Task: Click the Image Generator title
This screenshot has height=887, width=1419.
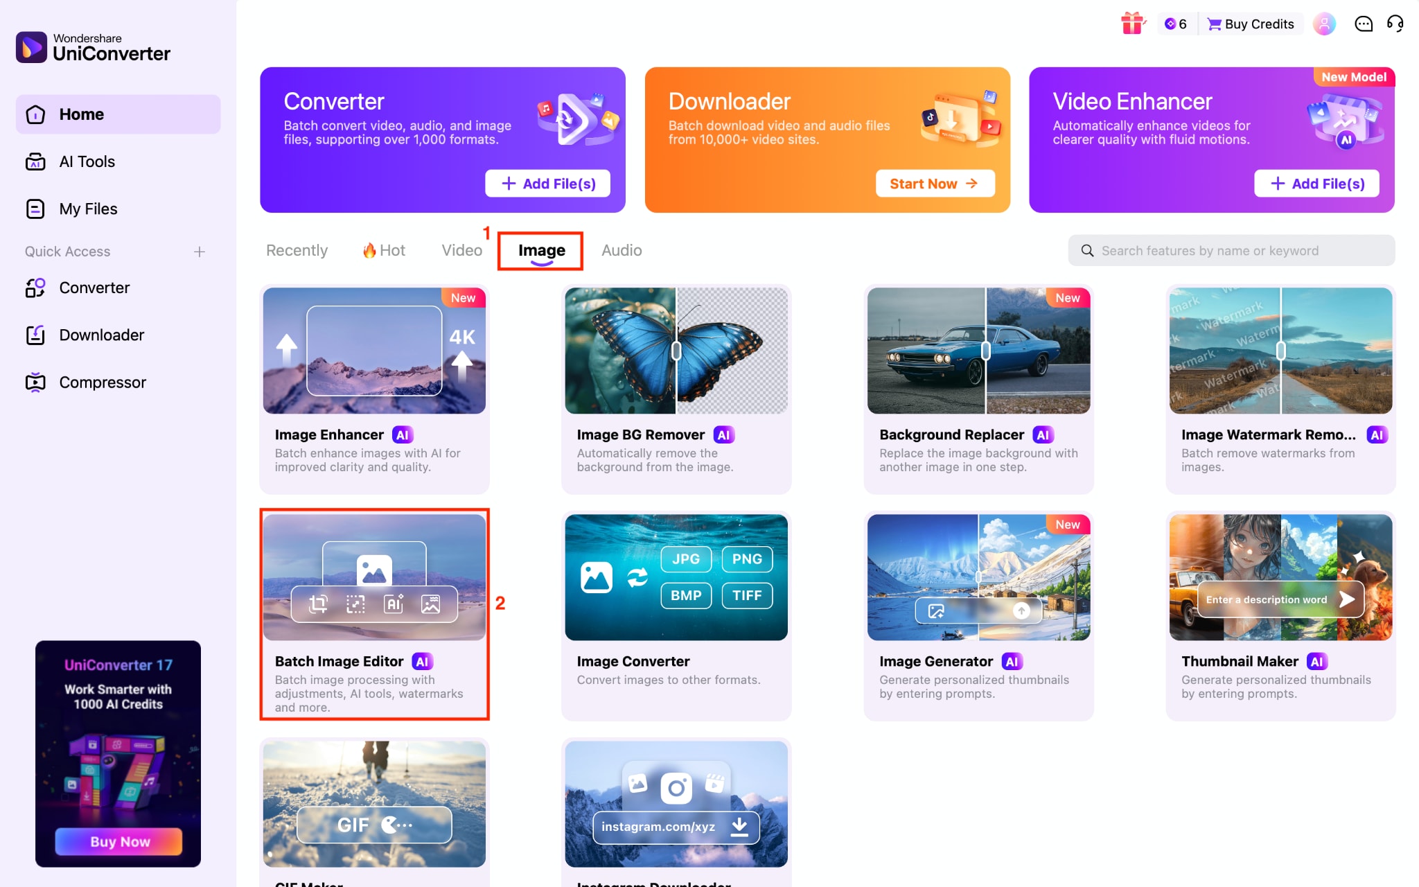Action: pos(936,661)
